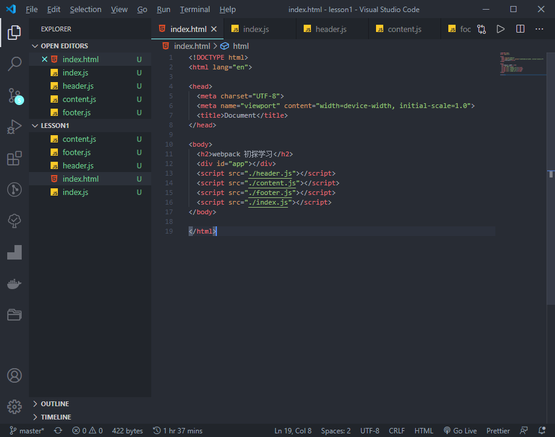The width and height of the screenshot is (555, 437).
Task: Click the 1 hr 37 mins timer
Action: [178, 430]
